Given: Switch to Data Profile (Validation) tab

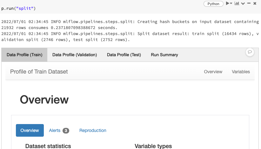Looking at the screenshot, I should click(x=75, y=55).
